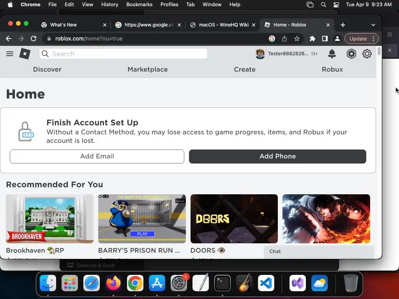The height and width of the screenshot is (299, 399).
Task: Open the Robux page link
Action: (x=332, y=69)
